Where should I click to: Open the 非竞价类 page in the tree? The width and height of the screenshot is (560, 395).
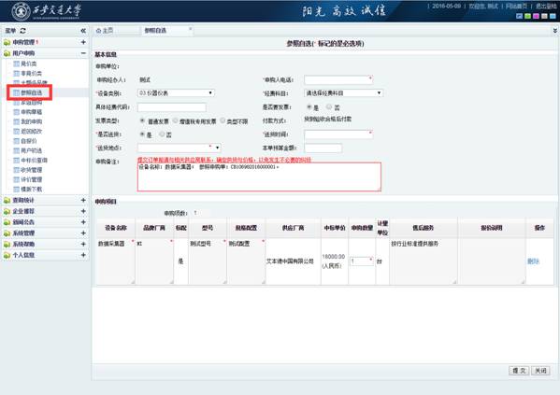click(x=31, y=74)
